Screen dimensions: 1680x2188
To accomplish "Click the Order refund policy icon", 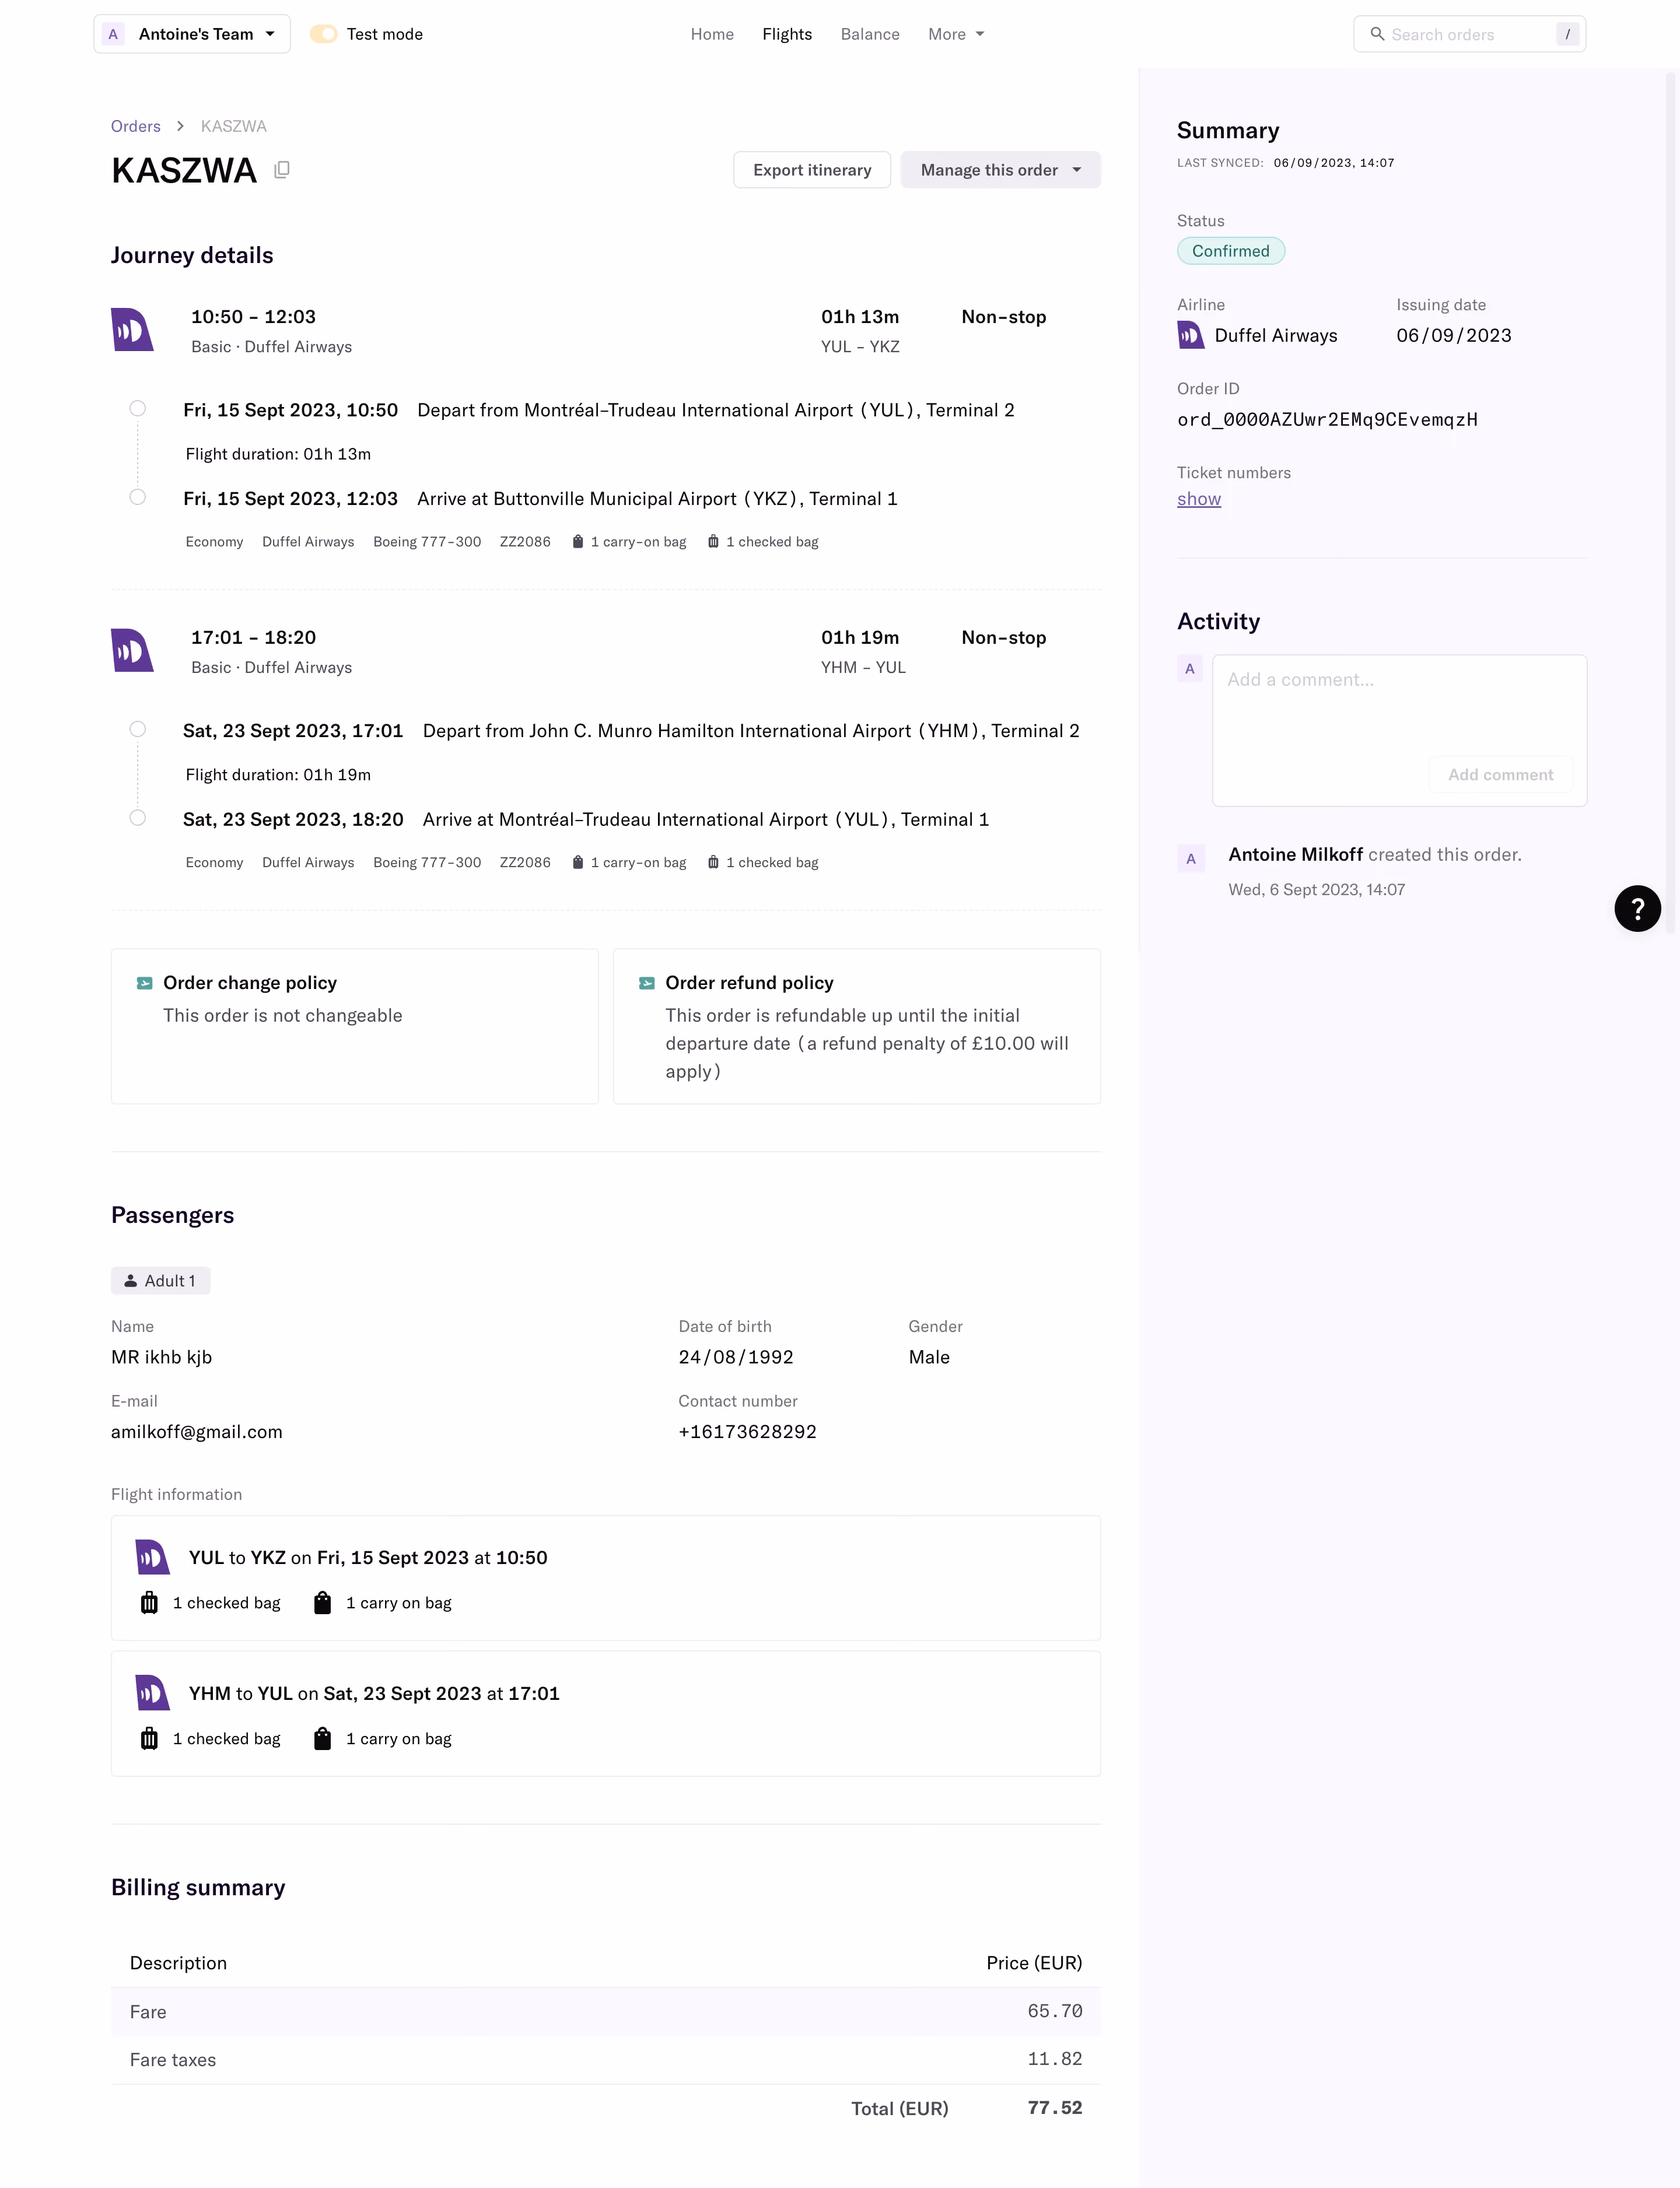I will [647, 984].
